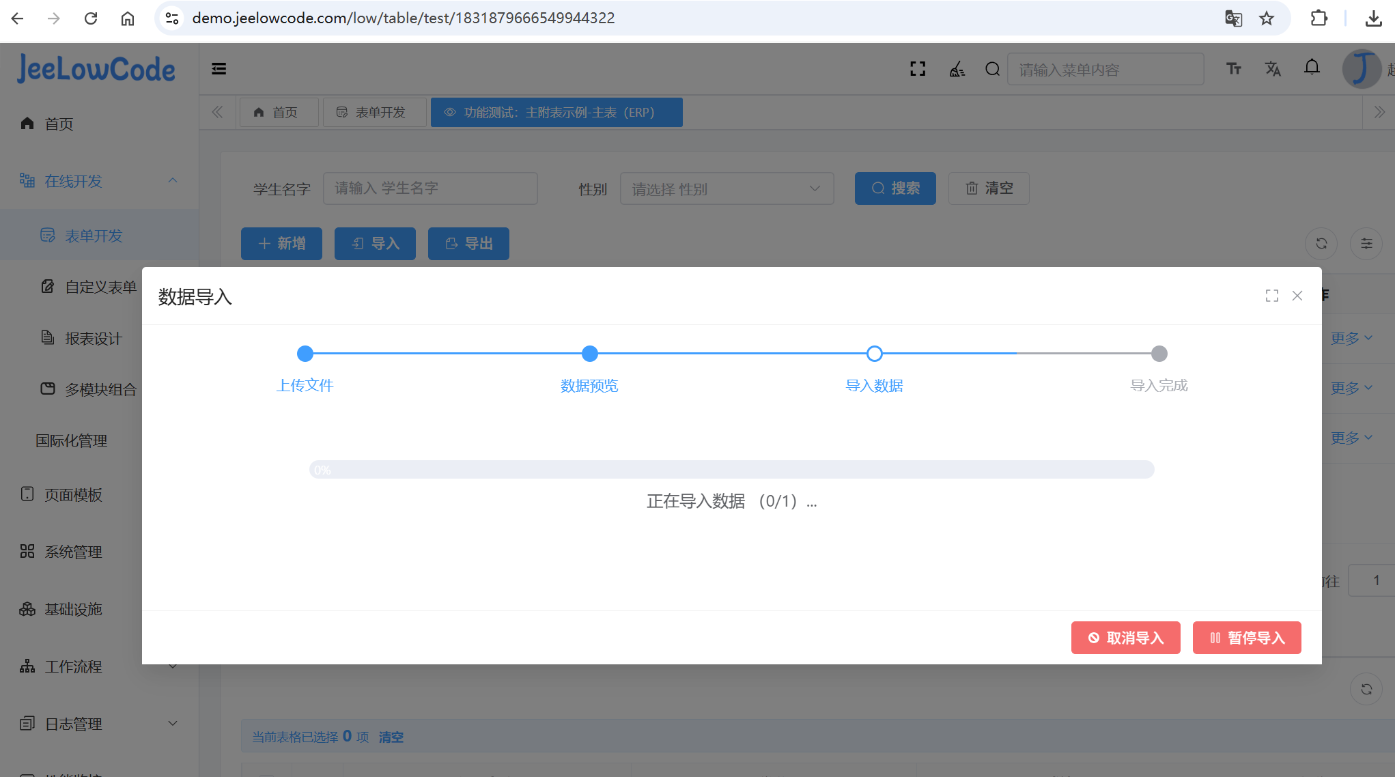Open notifications bell icon
This screenshot has width=1395, height=777.
point(1312,68)
